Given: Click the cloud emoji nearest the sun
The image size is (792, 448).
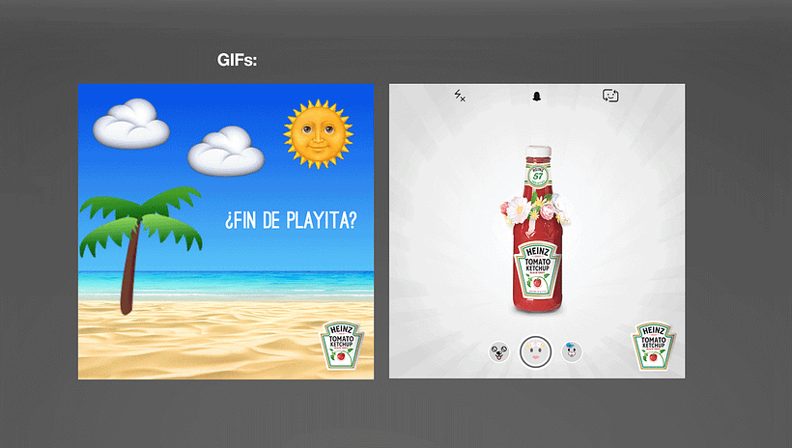Looking at the screenshot, I should pos(226,151).
